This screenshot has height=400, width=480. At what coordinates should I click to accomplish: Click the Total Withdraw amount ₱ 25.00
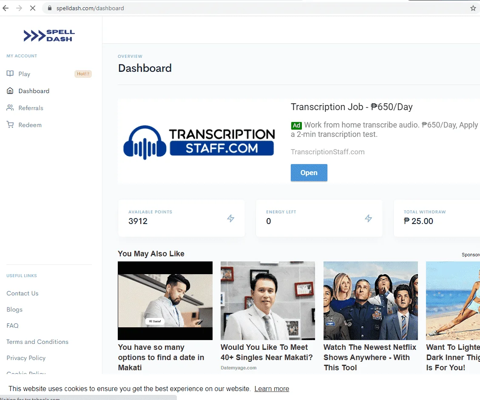pyautogui.click(x=418, y=221)
